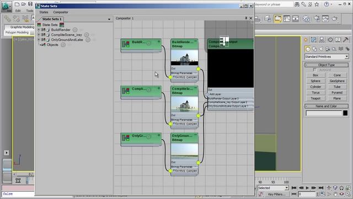Viewport: 353px width, 199px height.
Task: Pin the Compositor 1 panel
Action: coord(246,18)
